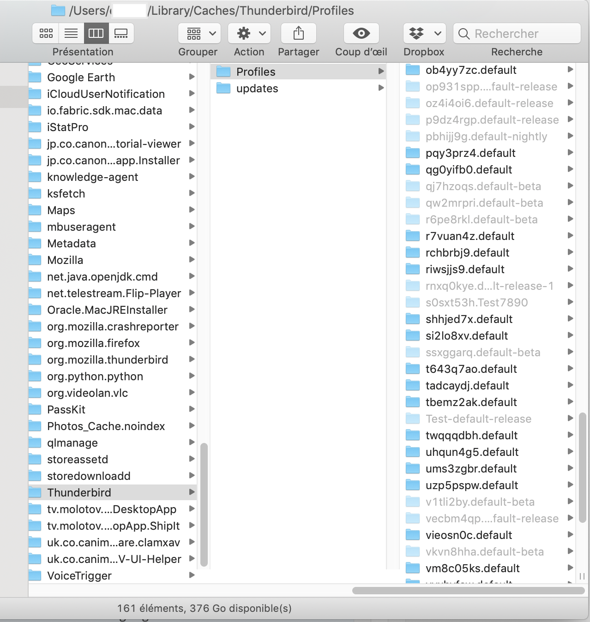590x622 pixels.
Task: Click the si2lo8xv.default folder icon
Action: click(413, 335)
